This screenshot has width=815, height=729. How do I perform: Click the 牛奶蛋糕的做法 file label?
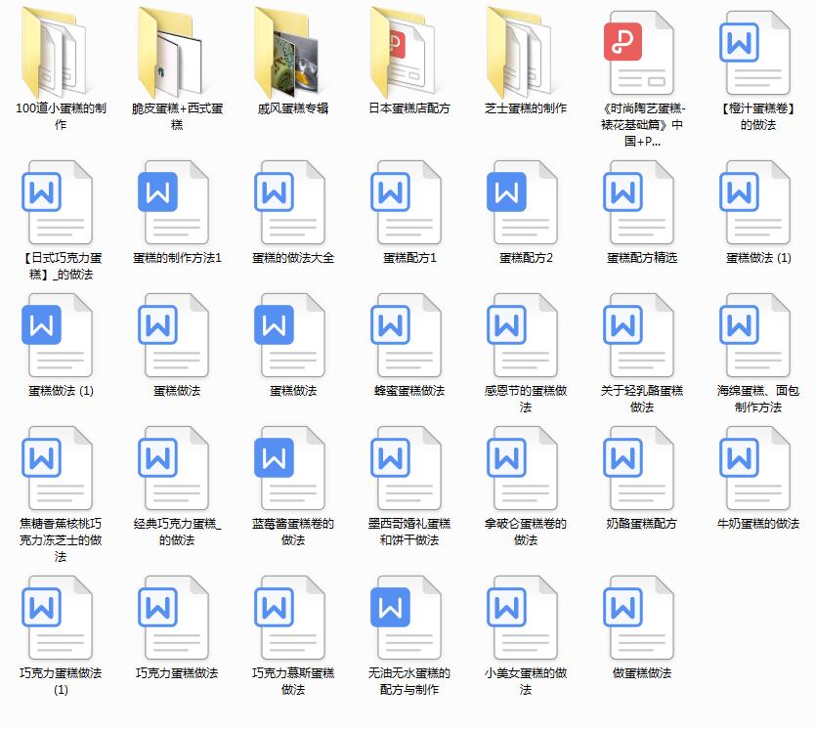pos(757,524)
